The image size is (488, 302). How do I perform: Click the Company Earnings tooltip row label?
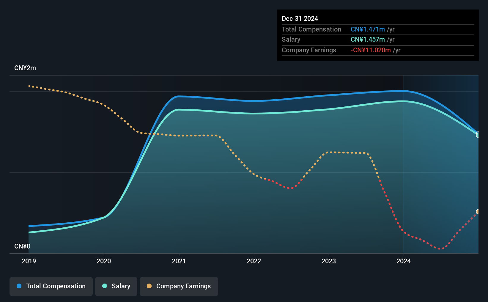point(309,50)
